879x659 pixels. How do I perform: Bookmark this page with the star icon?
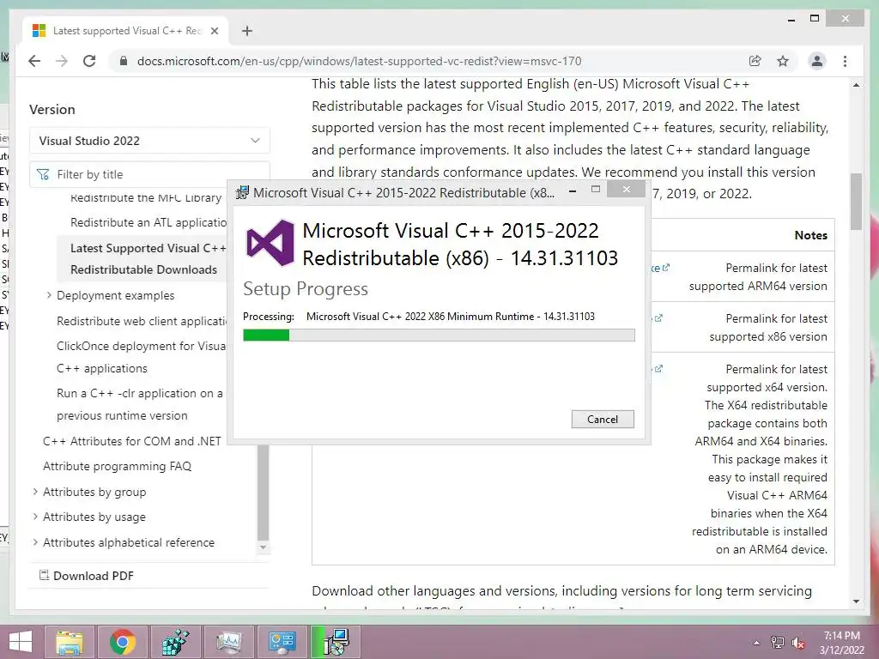click(x=783, y=61)
